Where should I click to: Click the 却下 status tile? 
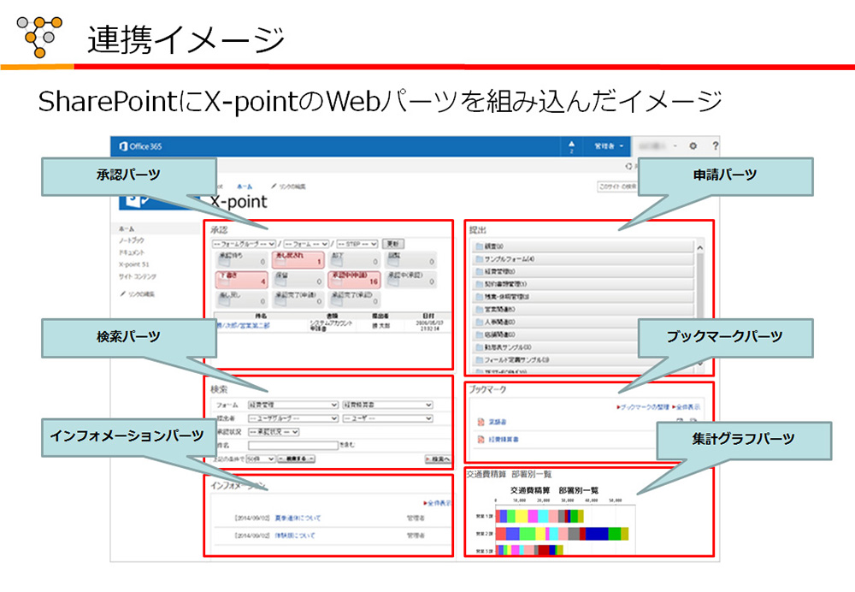click(x=355, y=259)
